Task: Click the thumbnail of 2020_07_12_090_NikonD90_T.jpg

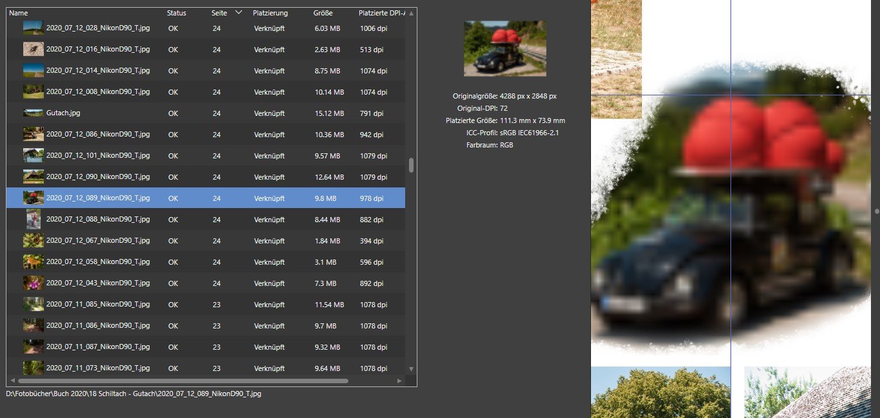Action: pos(34,176)
